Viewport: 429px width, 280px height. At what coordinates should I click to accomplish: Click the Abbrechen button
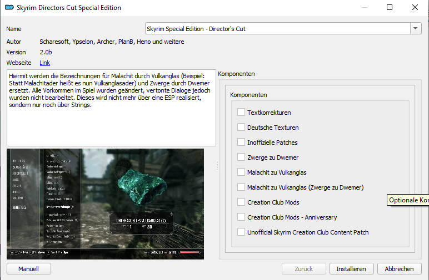tap(398, 269)
